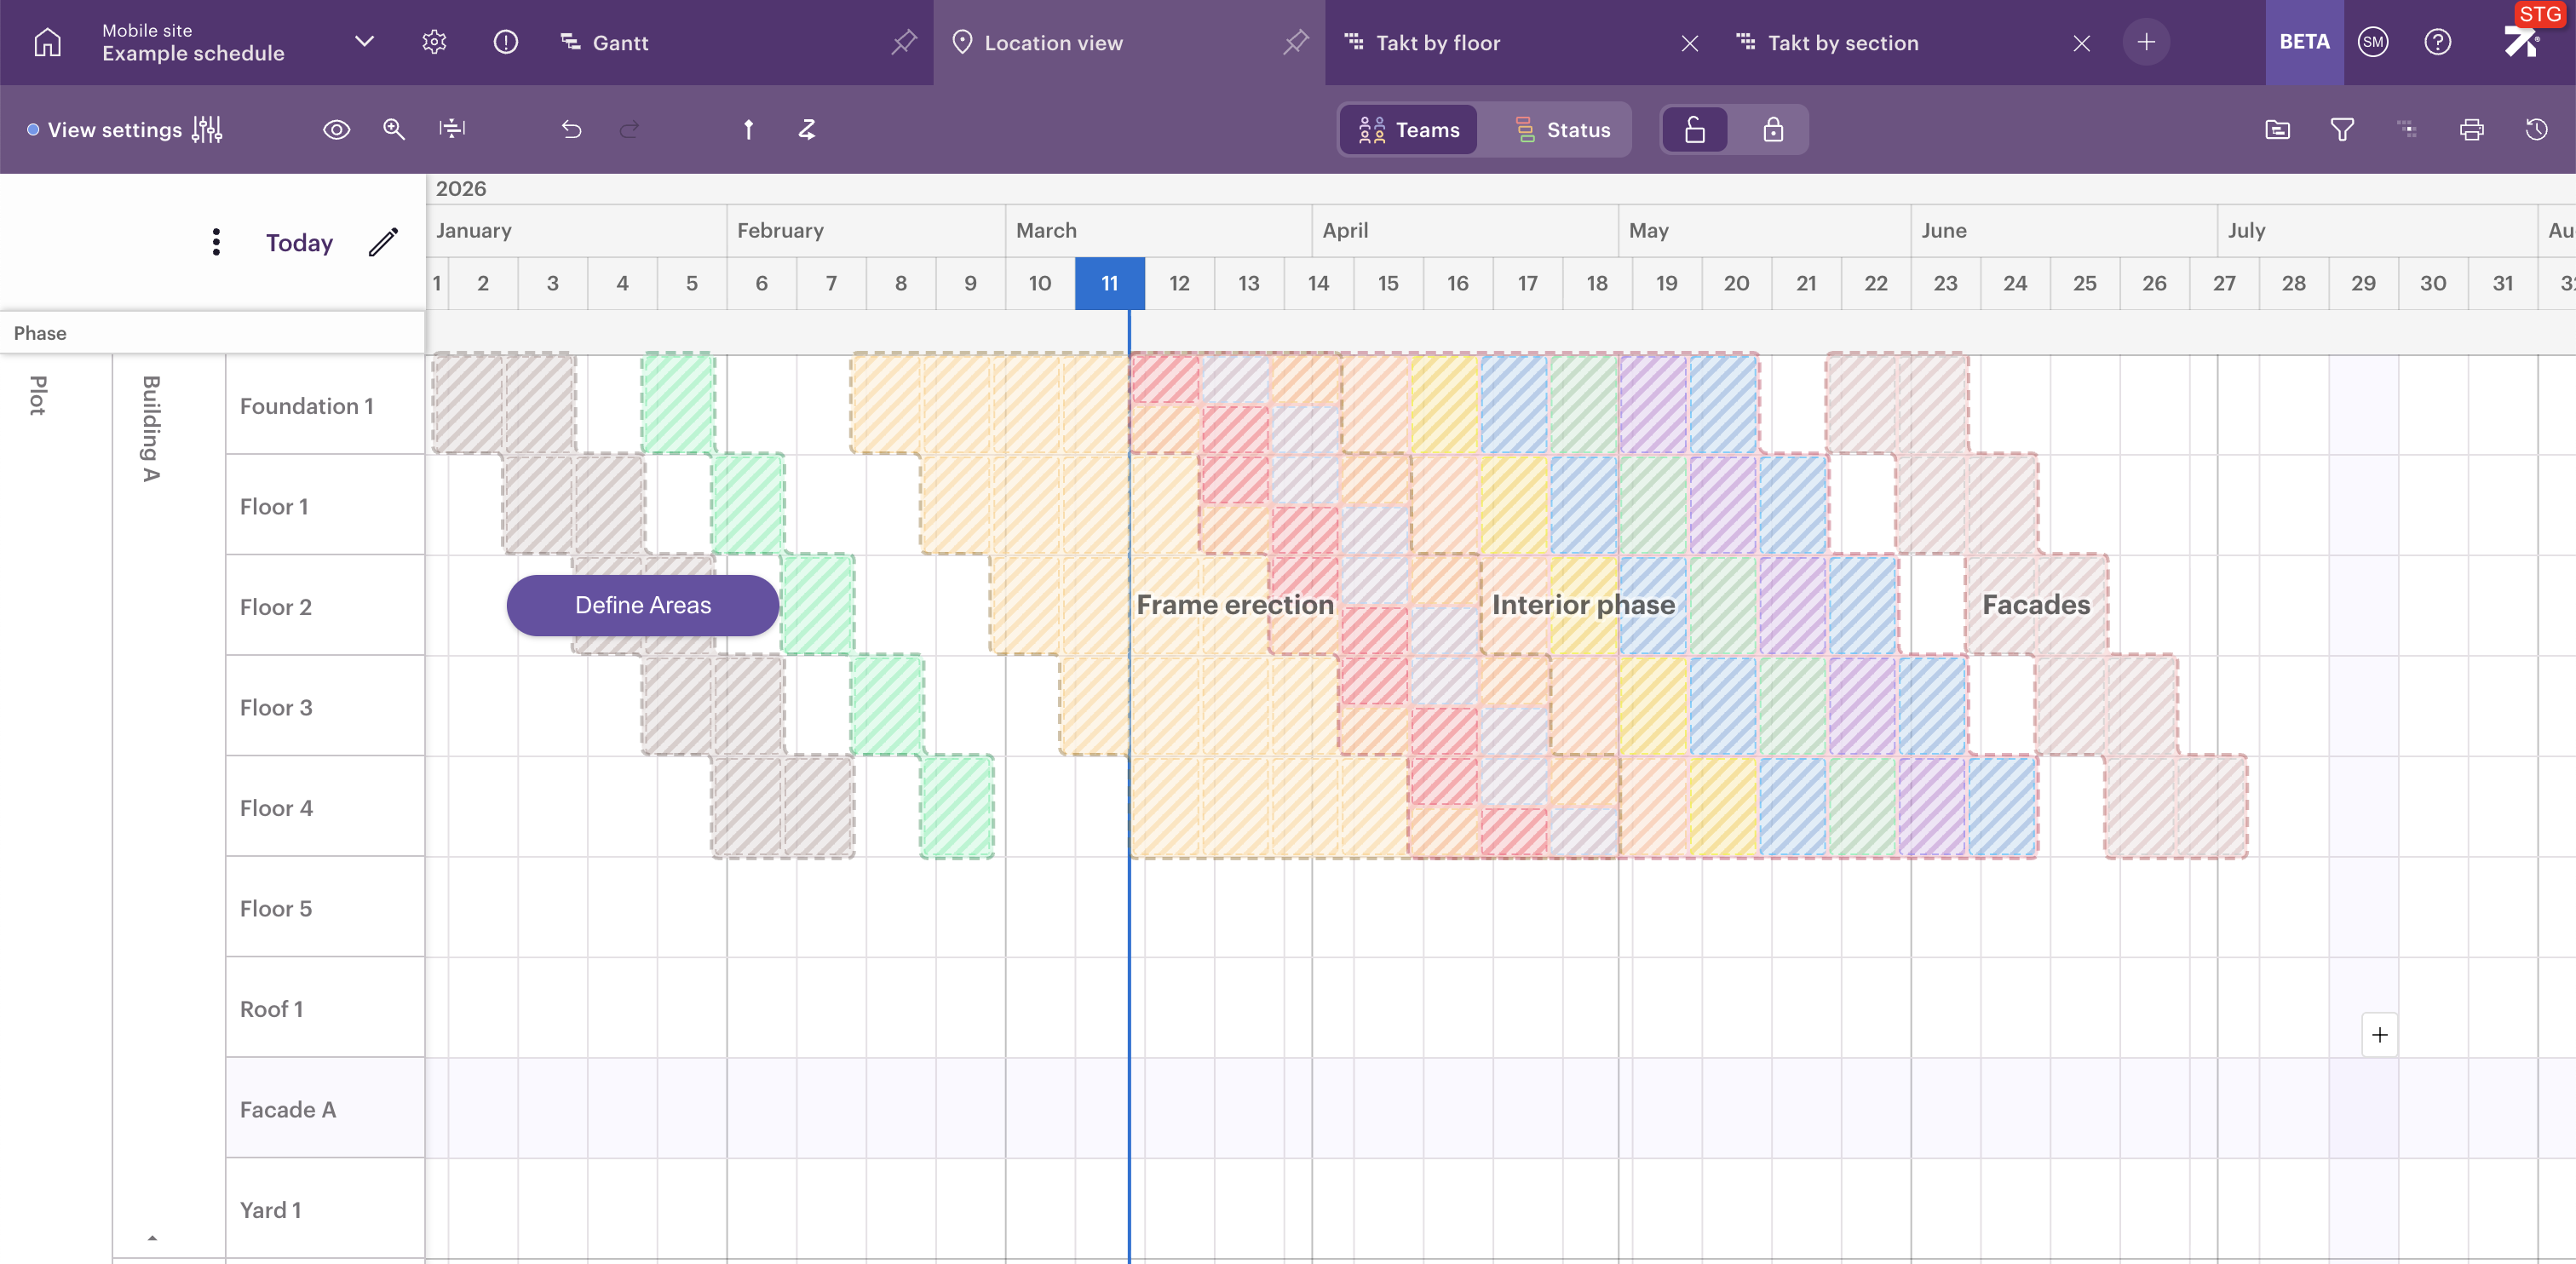Toggle the eye visibility icon
This screenshot has height=1264, width=2576.
(x=336, y=129)
